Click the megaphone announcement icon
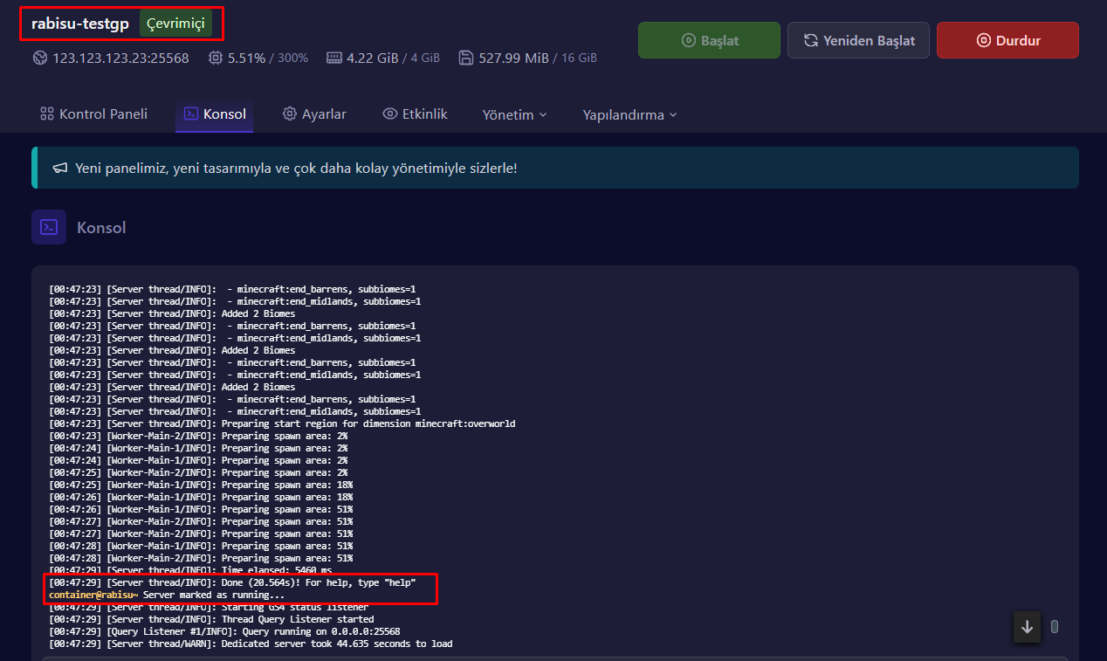Viewport: 1107px width, 661px height. [60, 168]
